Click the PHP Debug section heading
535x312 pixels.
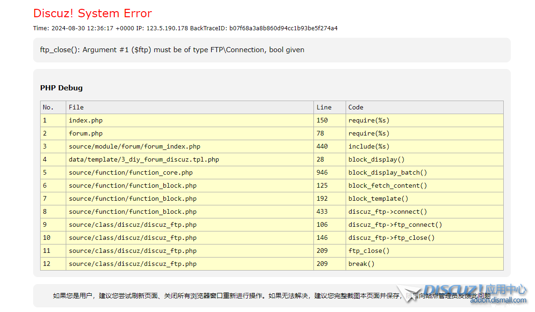click(x=61, y=88)
